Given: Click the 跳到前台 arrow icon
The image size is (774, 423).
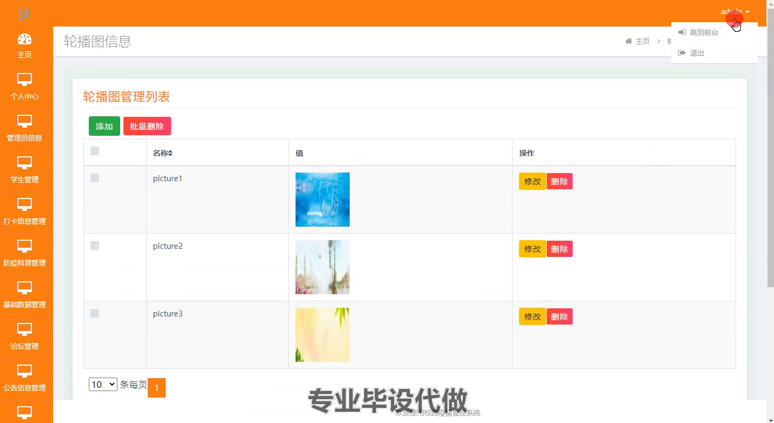Looking at the screenshot, I should pyautogui.click(x=682, y=32).
